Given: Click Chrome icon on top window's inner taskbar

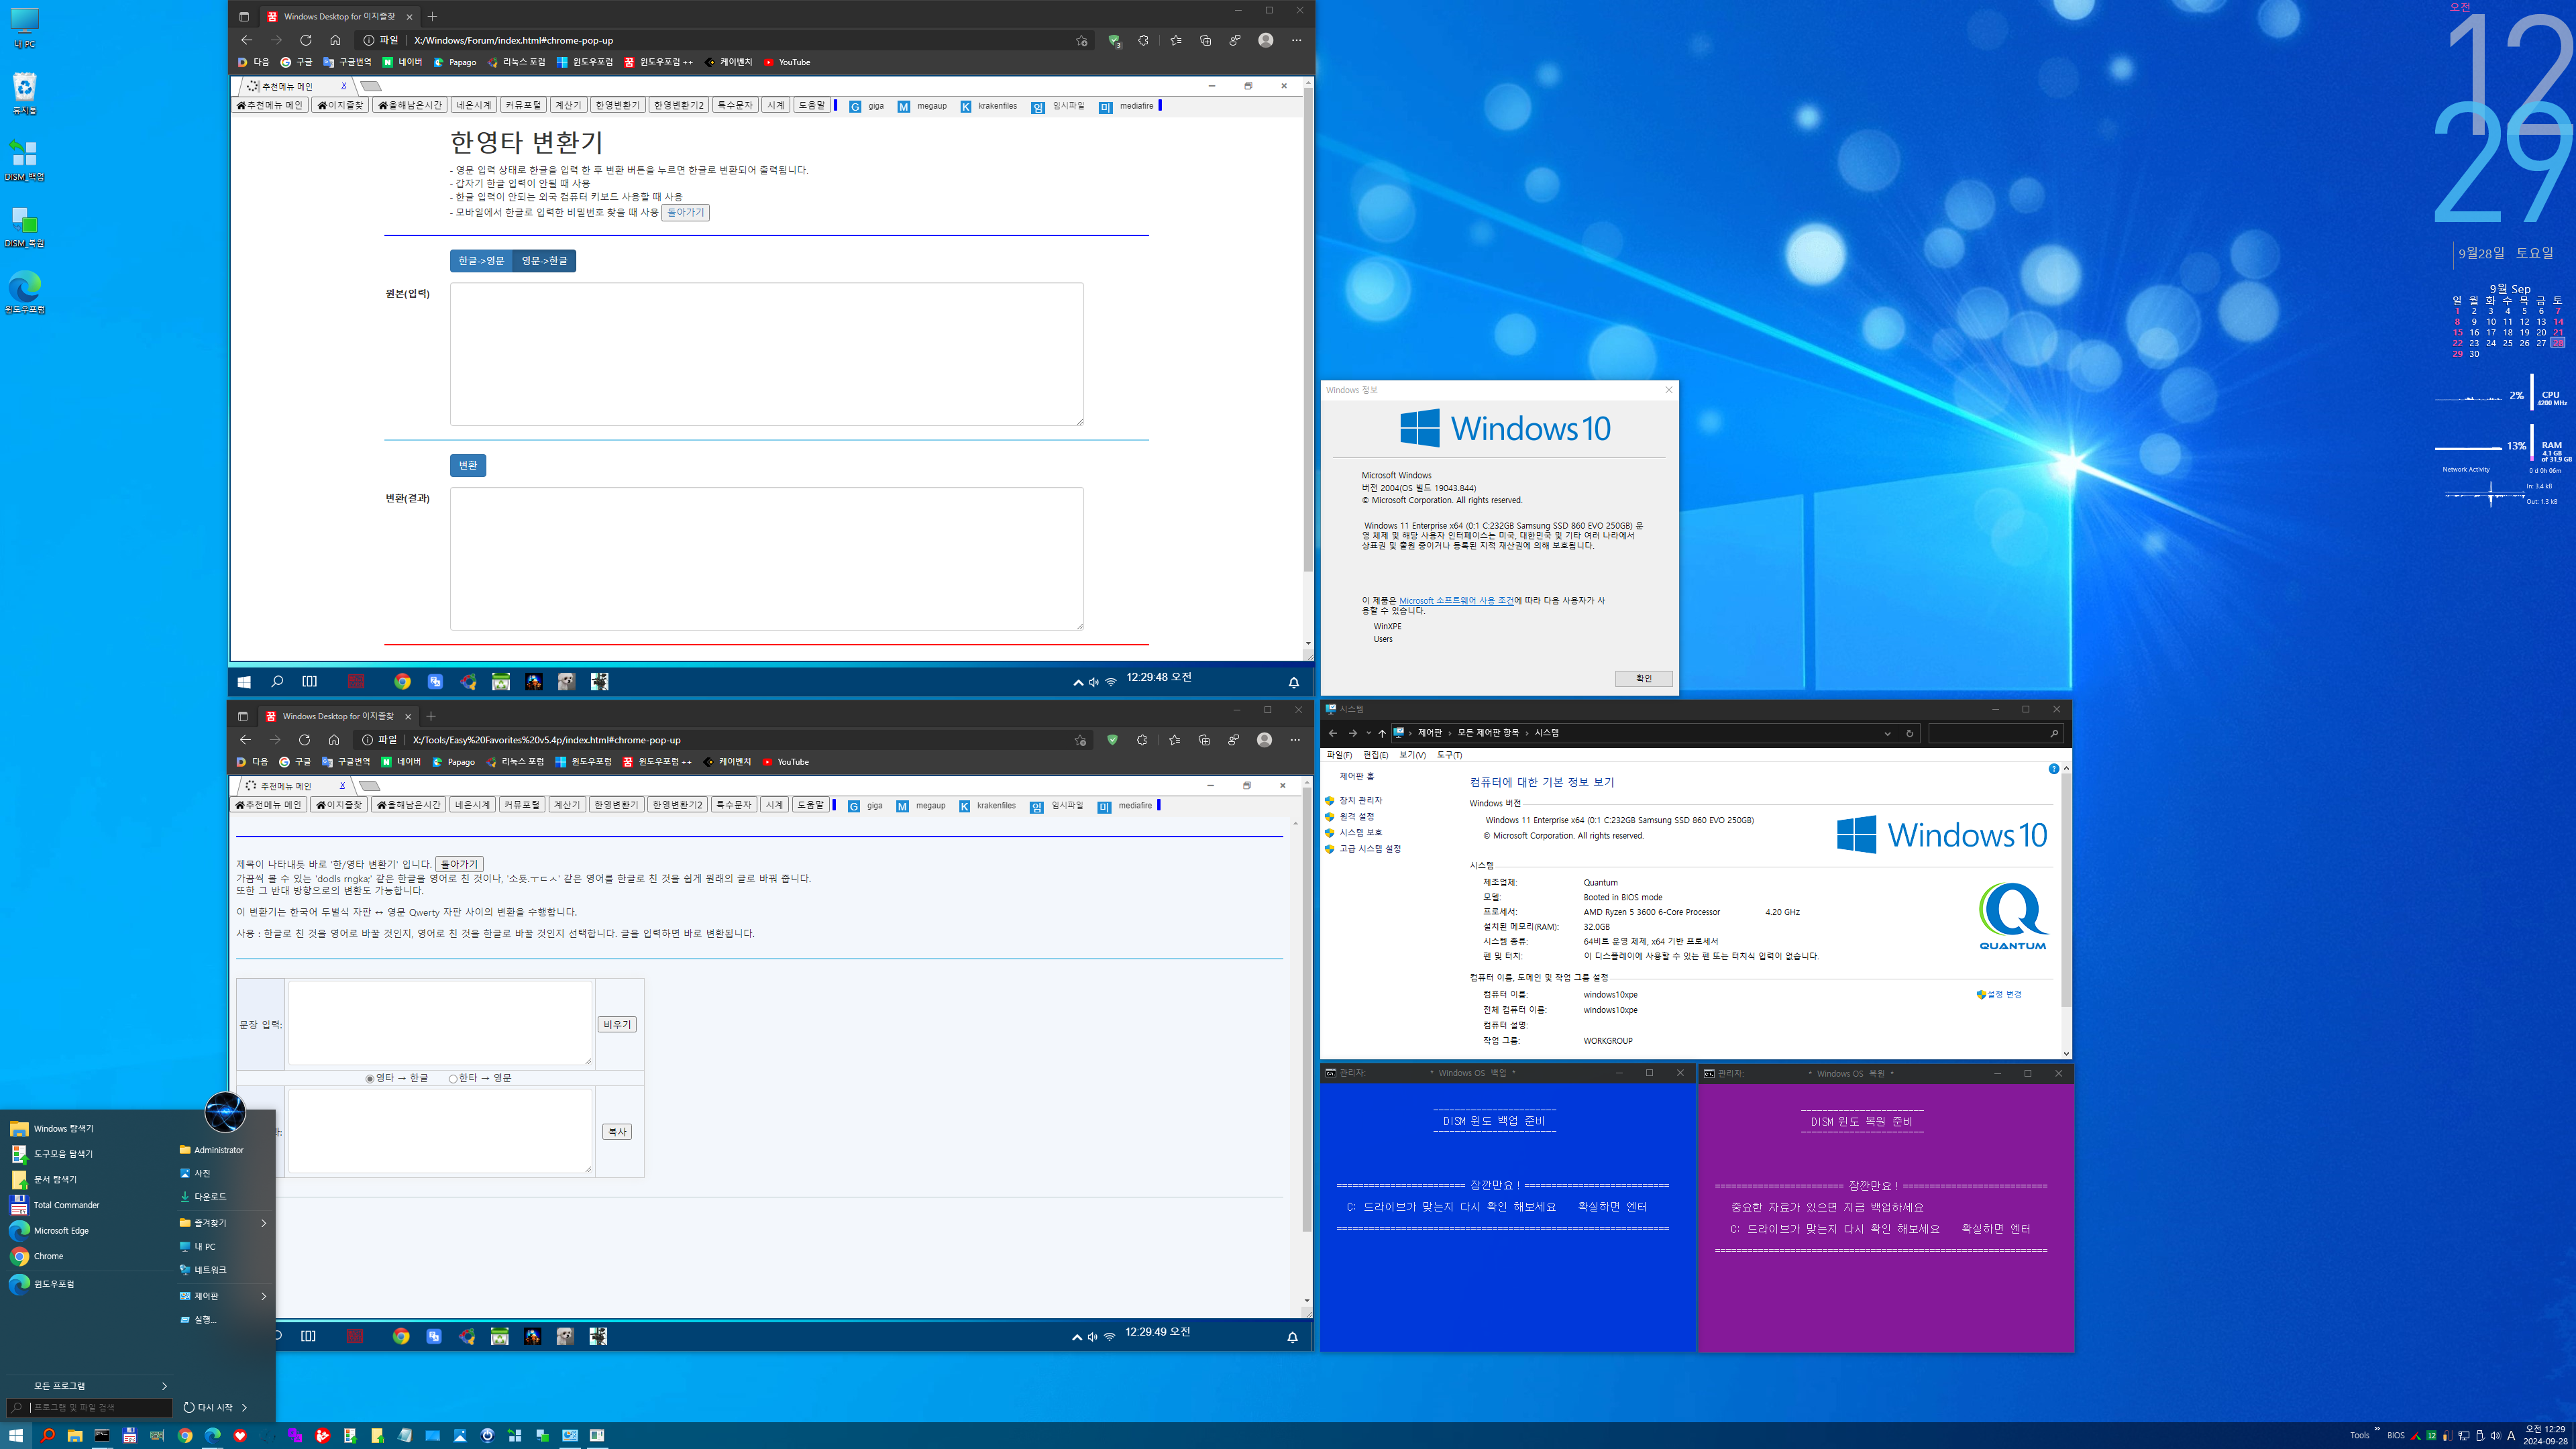Looking at the screenshot, I should click(x=402, y=681).
